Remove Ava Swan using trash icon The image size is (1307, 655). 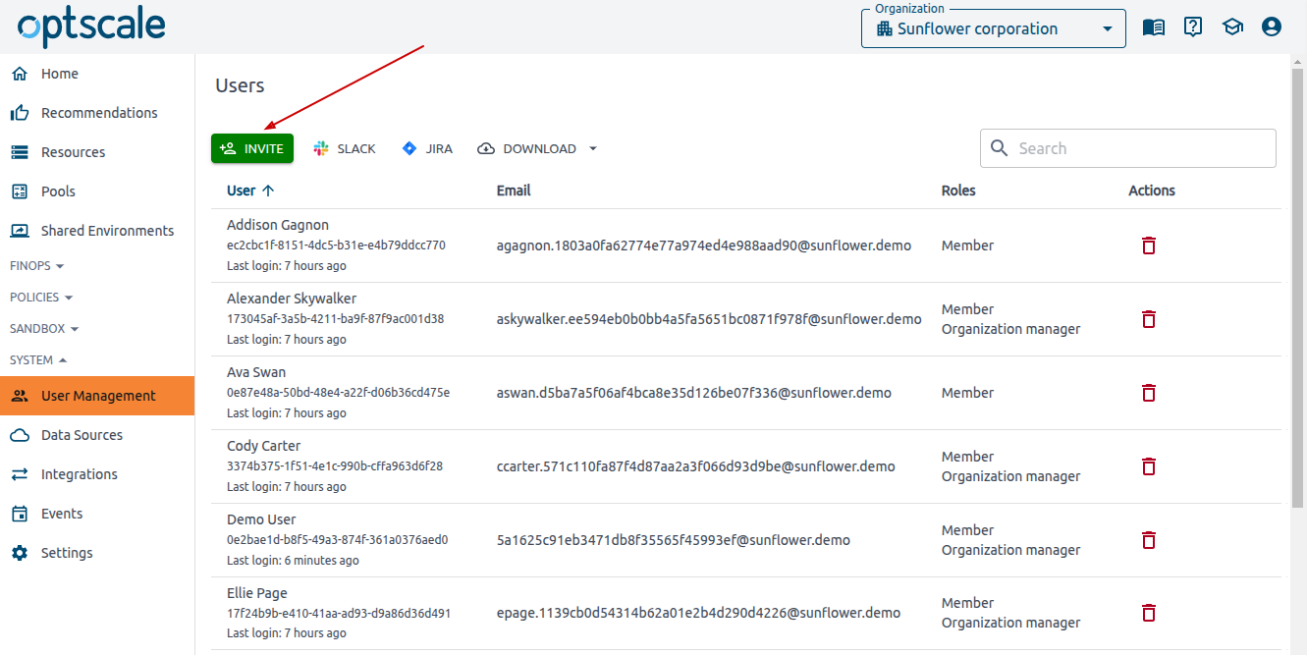[x=1148, y=393]
